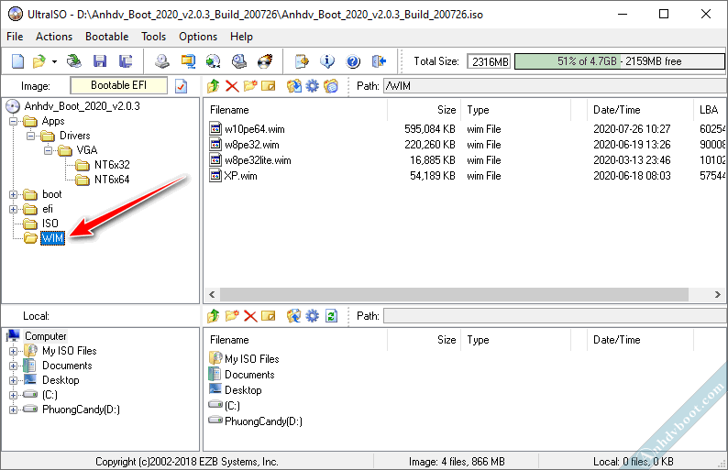The width and height of the screenshot is (728, 470).
Task: Click the Open CD/DVD toolbar icon
Action: coord(74,61)
